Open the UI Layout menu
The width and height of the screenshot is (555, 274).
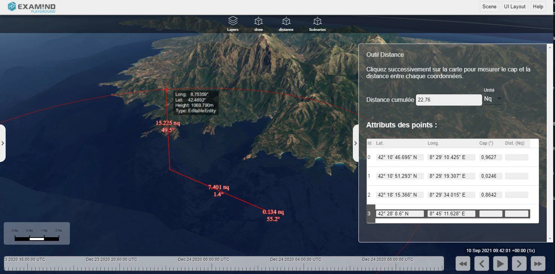515,6
